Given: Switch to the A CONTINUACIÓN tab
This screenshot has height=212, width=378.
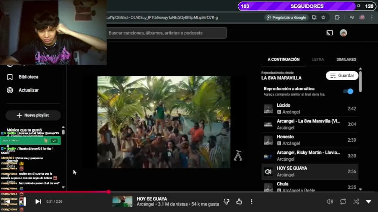Looking at the screenshot, I should 283,59.
